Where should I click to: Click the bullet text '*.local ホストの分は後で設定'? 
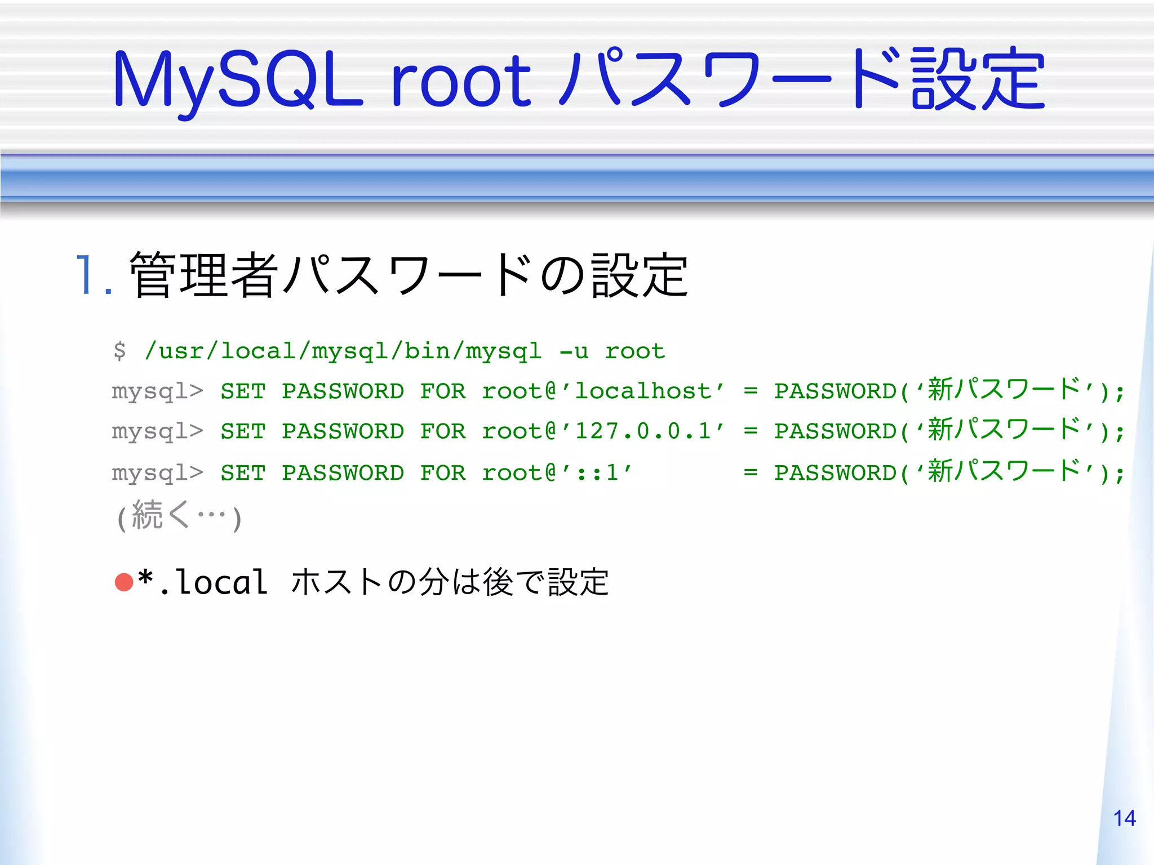[373, 582]
